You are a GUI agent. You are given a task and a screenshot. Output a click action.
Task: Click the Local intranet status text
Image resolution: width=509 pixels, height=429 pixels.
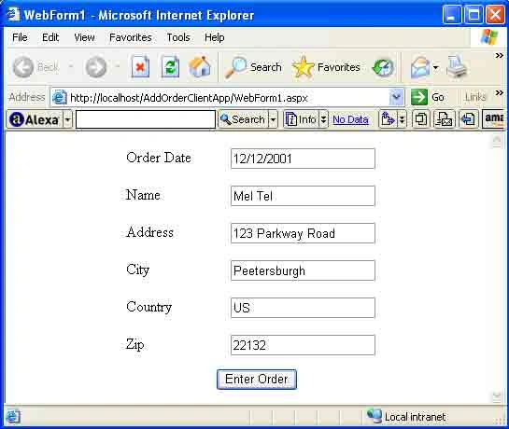click(415, 417)
